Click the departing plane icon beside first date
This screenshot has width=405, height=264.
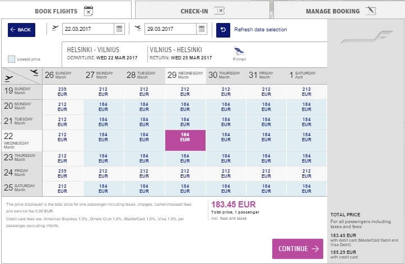pyautogui.click(x=55, y=28)
